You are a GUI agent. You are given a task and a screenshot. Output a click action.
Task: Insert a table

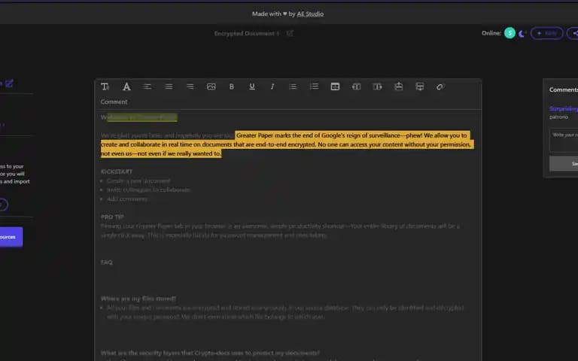tap(335, 86)
